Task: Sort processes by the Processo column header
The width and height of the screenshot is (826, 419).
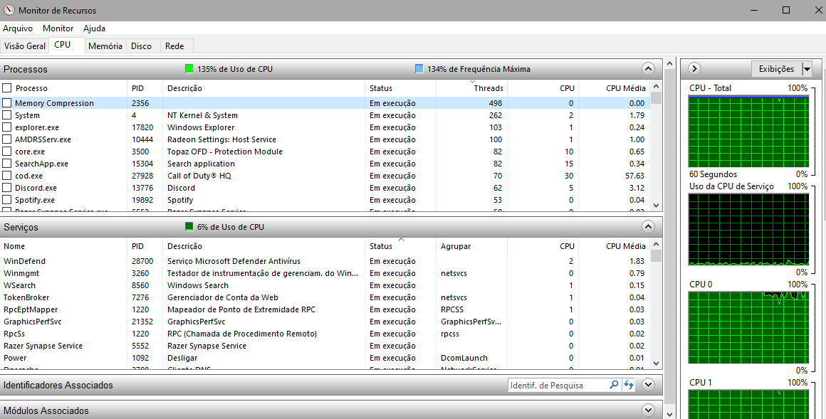Action: click(64, 88)
